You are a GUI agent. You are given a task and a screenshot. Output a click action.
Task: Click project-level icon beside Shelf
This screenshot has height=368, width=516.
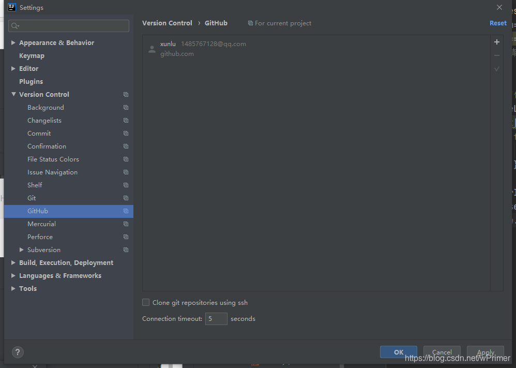tap(126, 185)
